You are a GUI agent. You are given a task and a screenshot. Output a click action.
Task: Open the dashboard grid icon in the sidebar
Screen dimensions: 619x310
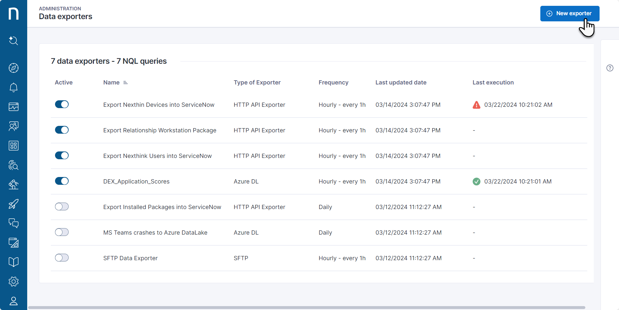pyautogui.click(x=13, y=146)
